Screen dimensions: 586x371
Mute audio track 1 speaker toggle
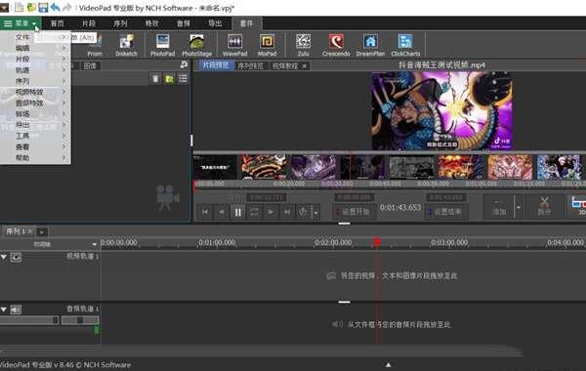[16, 309]
